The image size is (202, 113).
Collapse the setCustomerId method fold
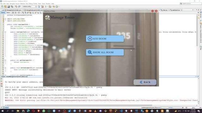[5, 68]
